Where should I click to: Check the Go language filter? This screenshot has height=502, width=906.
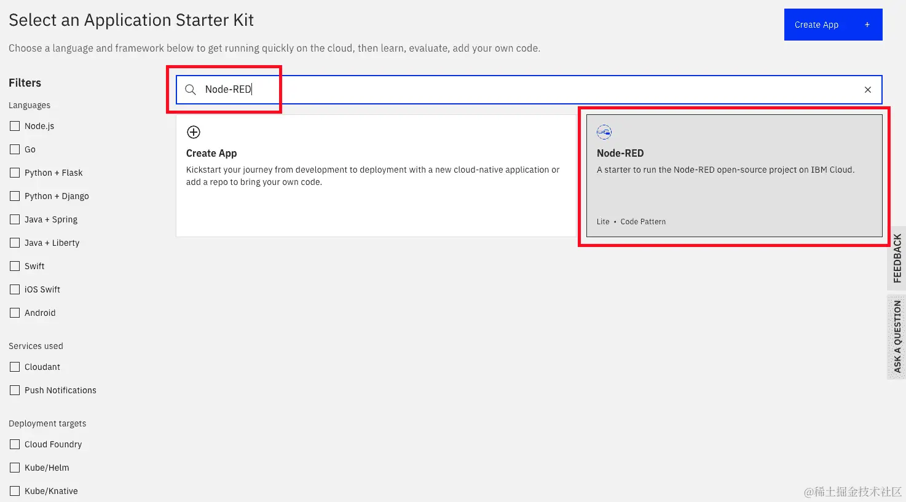(x=15, y=149)
